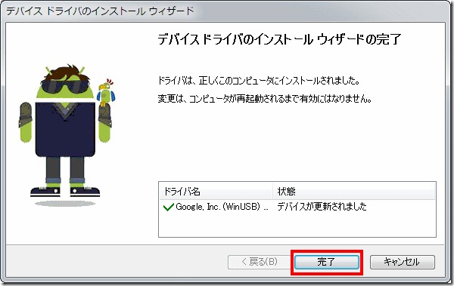
Task: Click the Android robot's sunglasses
Action: [65, 85]
